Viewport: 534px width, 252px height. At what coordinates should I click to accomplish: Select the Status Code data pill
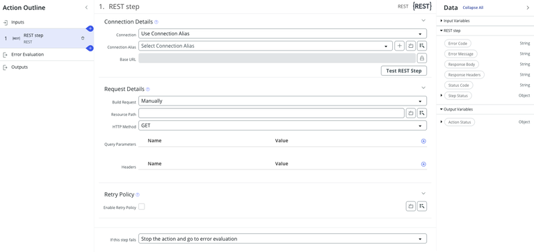(458, 85)
